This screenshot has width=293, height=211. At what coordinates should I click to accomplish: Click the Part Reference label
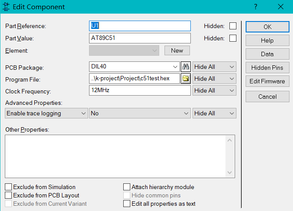25,26
